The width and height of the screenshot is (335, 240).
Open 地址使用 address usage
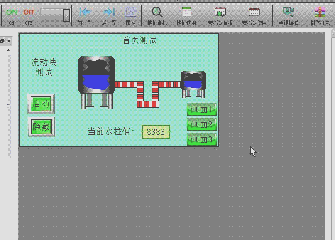point(186,15)
